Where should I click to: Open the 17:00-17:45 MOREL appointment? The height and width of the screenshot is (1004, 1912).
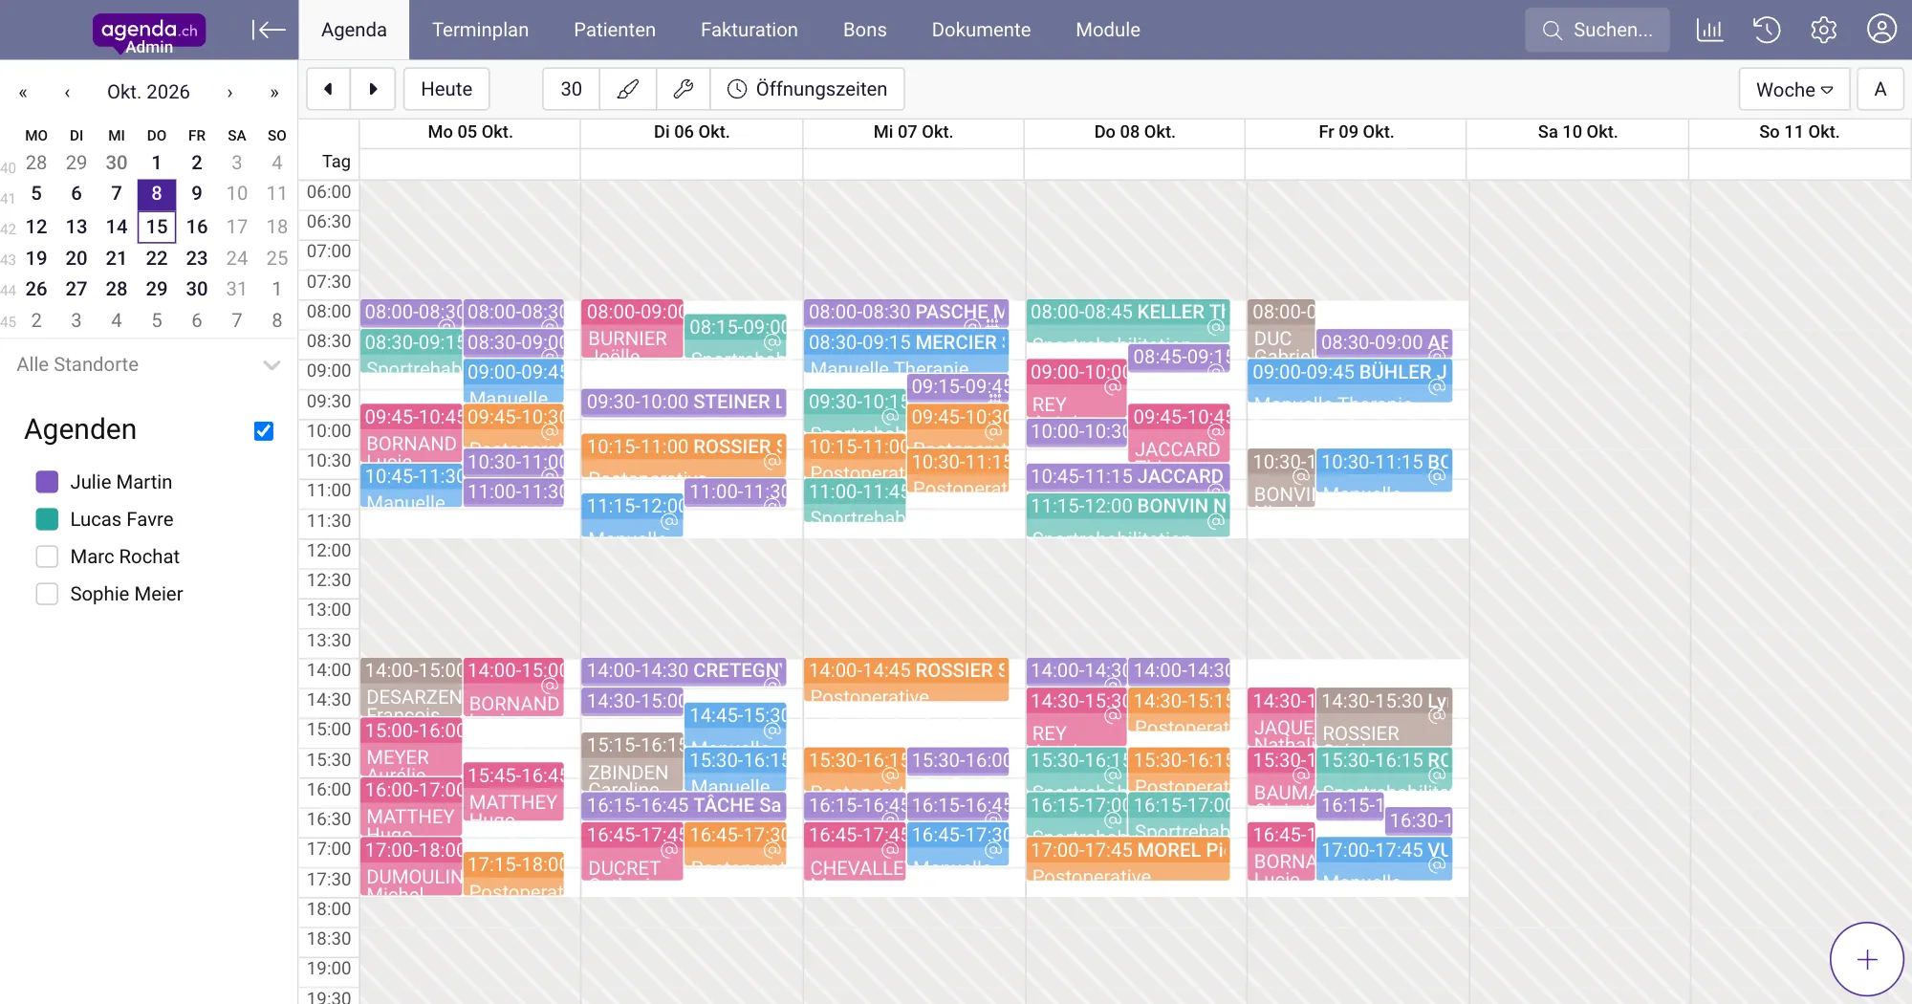(x=1129, y=859)
